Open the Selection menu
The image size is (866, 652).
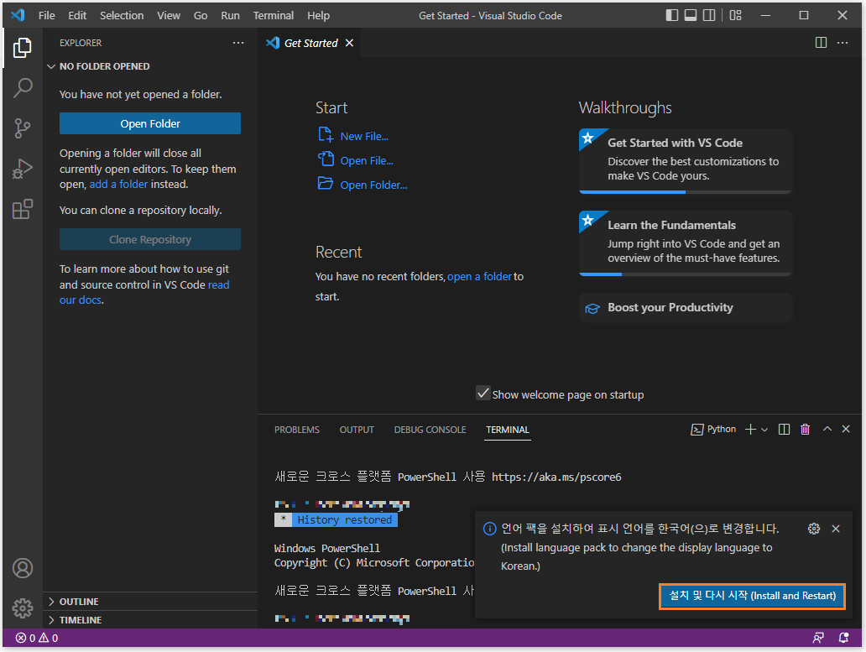point(122,15)
